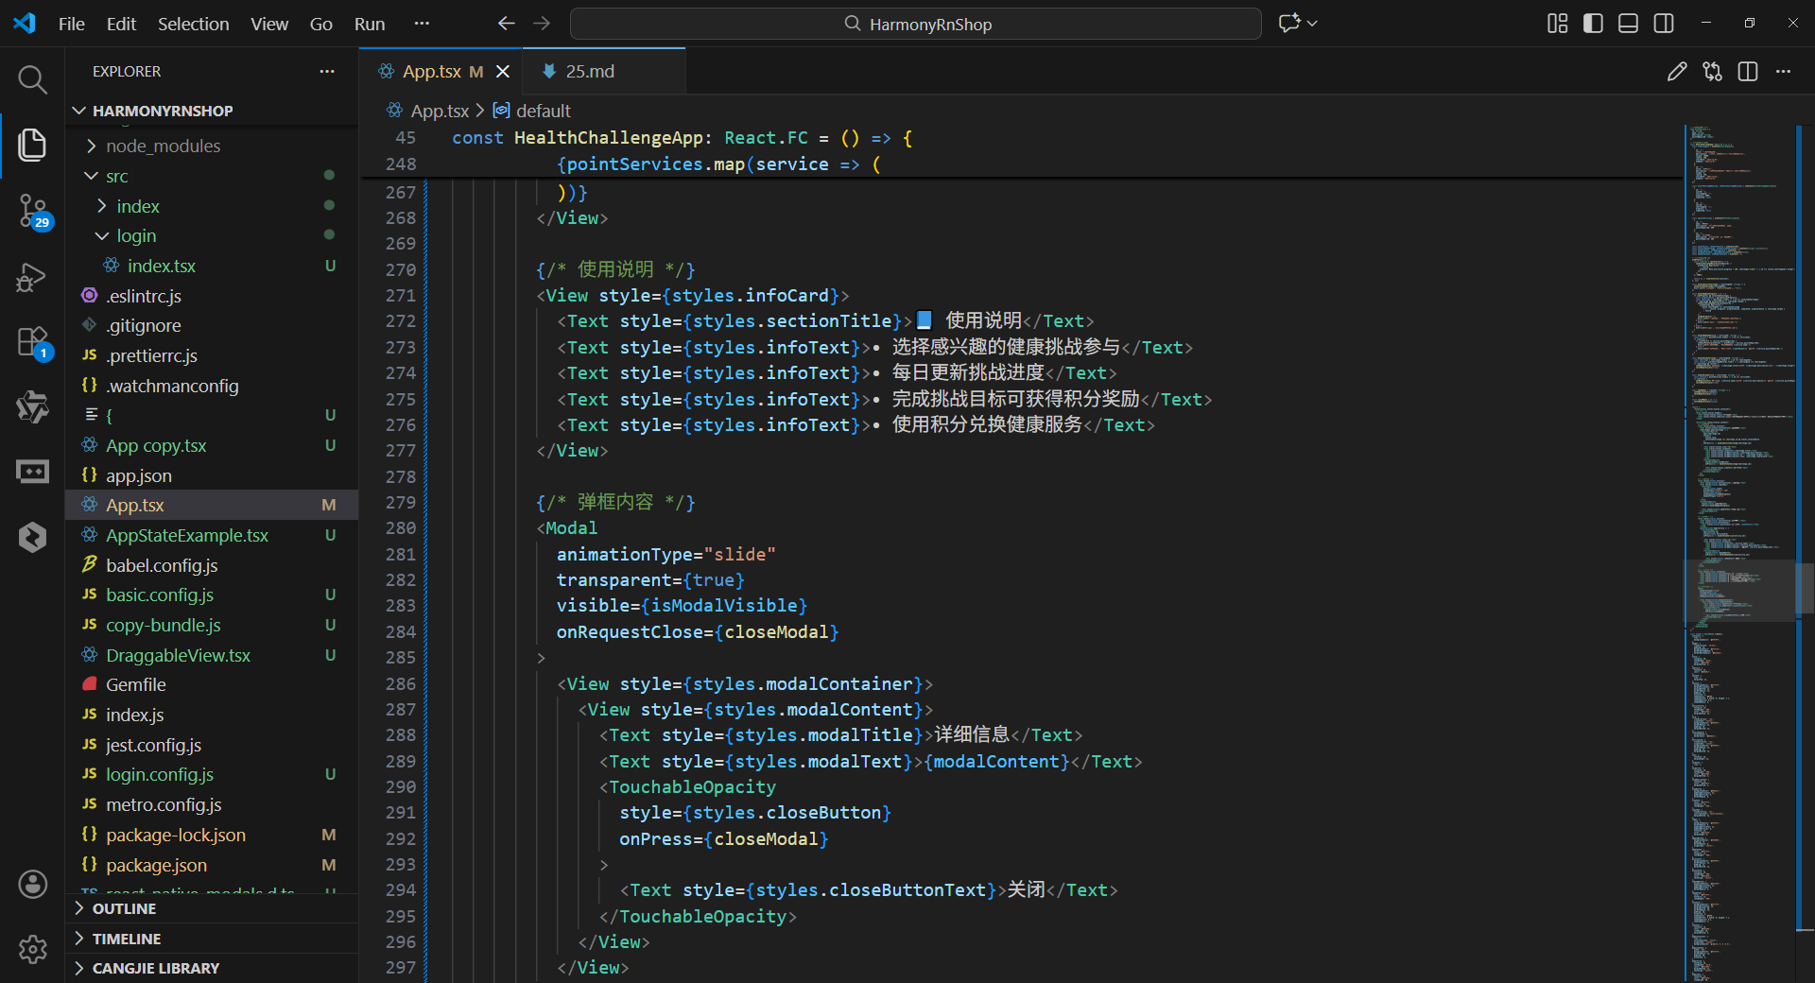
Task: Show more menu items ellipsis
Action: tap(422, 24)
